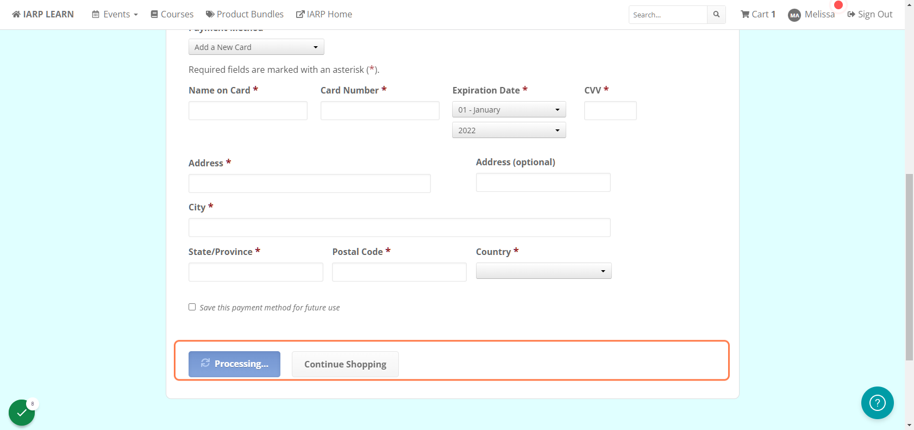Click the MA user avatar icon

(x=794, y=15)
